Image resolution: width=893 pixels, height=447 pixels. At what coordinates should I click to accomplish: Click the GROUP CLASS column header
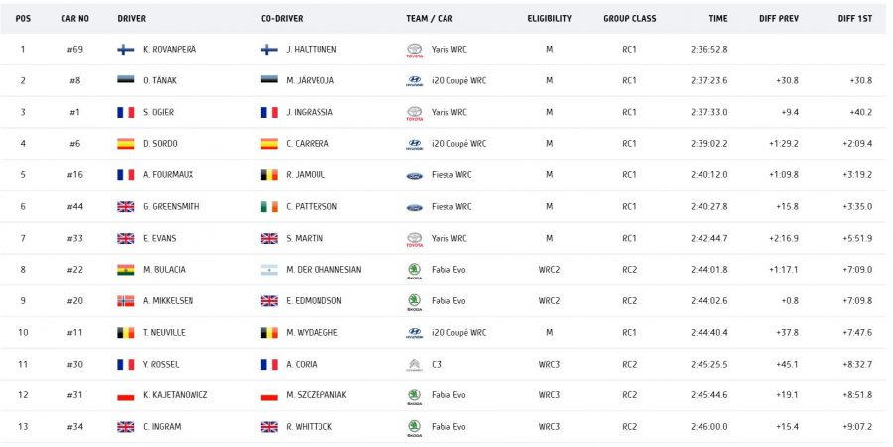(629, 19)
